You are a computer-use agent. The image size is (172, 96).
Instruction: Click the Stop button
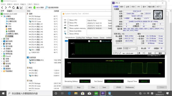(x=79, y=87)
